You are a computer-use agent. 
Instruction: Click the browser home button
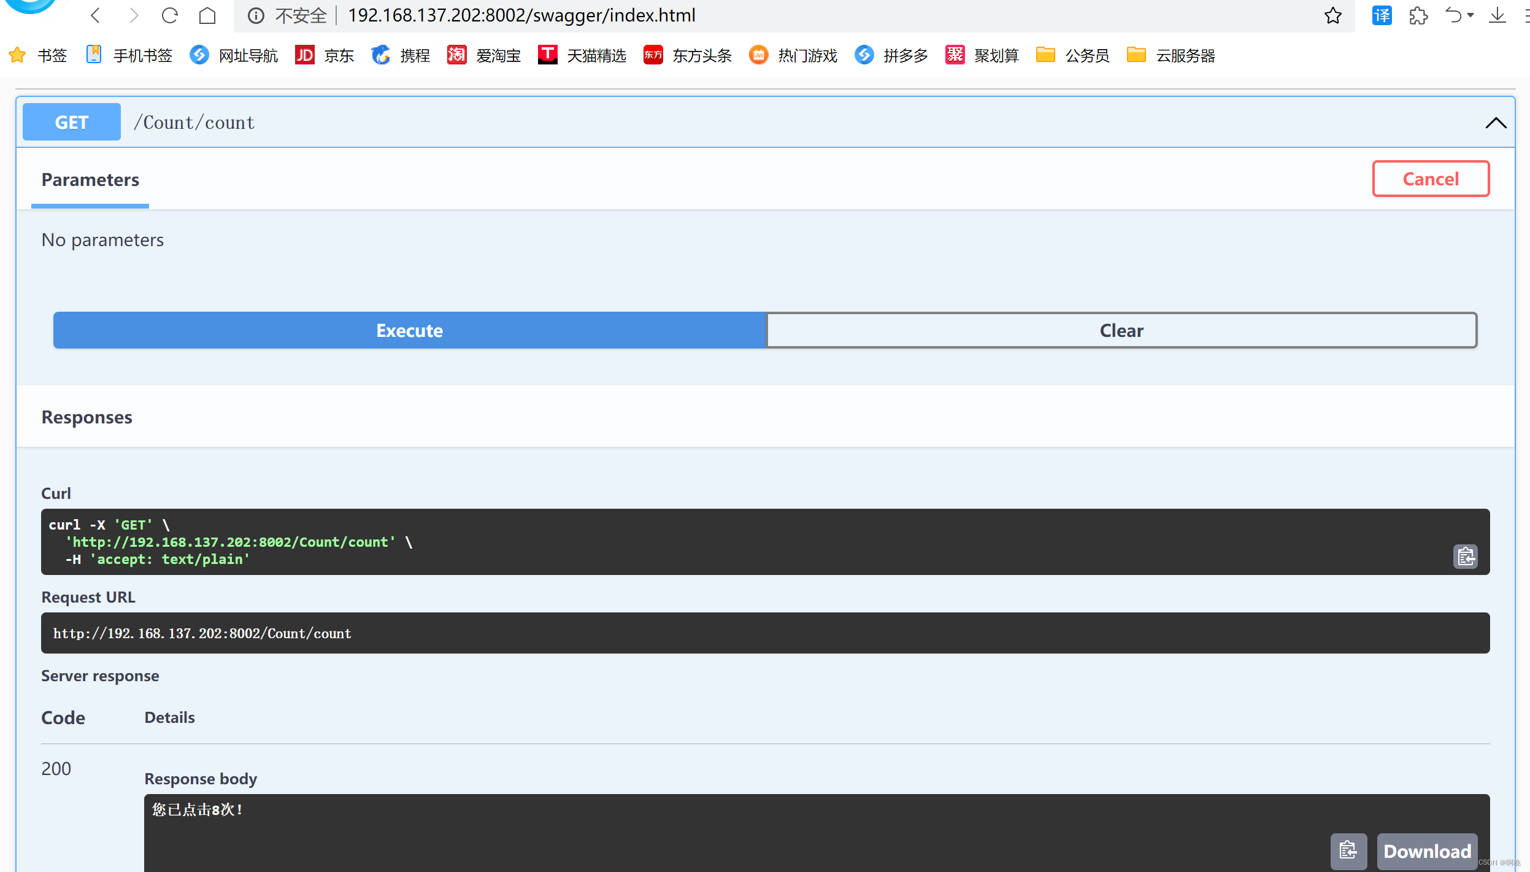[207, 15]
